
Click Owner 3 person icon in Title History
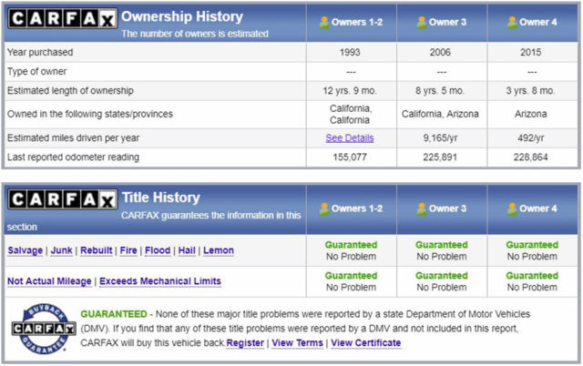point(422,208)
